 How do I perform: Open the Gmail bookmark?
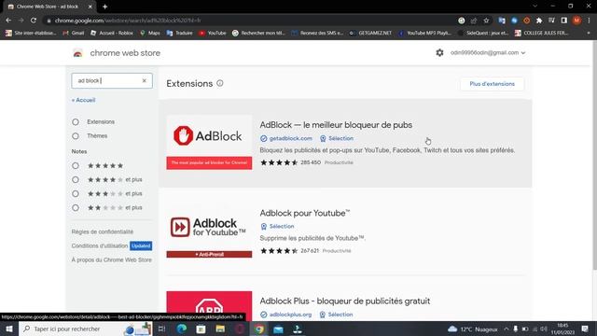(74, 34)
